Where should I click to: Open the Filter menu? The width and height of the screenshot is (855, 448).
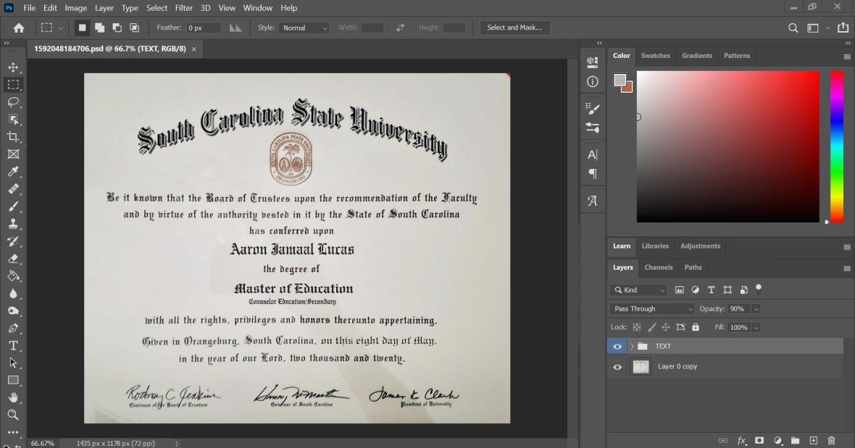tap(183, 8)
